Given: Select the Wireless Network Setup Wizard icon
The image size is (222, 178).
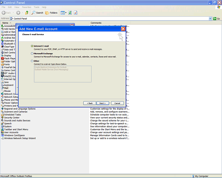Looking at the screenshot, I should click(2, 138).
